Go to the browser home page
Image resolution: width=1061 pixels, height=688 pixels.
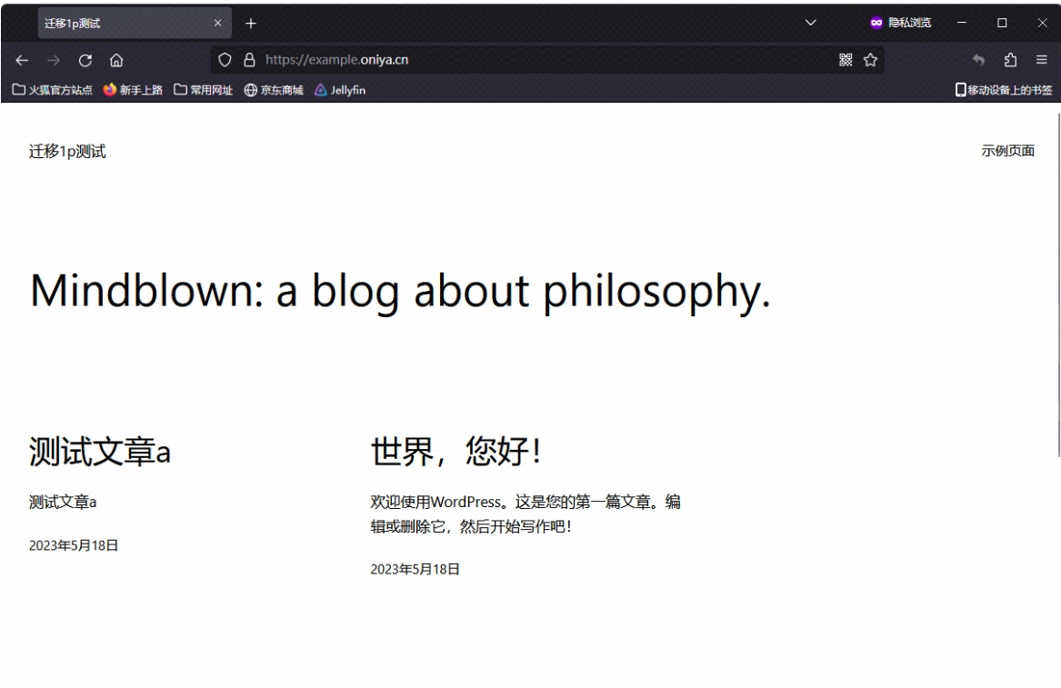[x=116, y=61]
